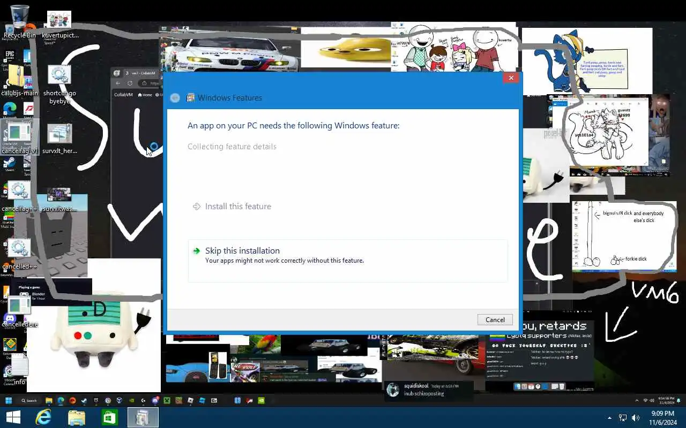Select the survxitwas... desktop icon
The height and width of the screenshot is (428, 686).
[59, 199]
